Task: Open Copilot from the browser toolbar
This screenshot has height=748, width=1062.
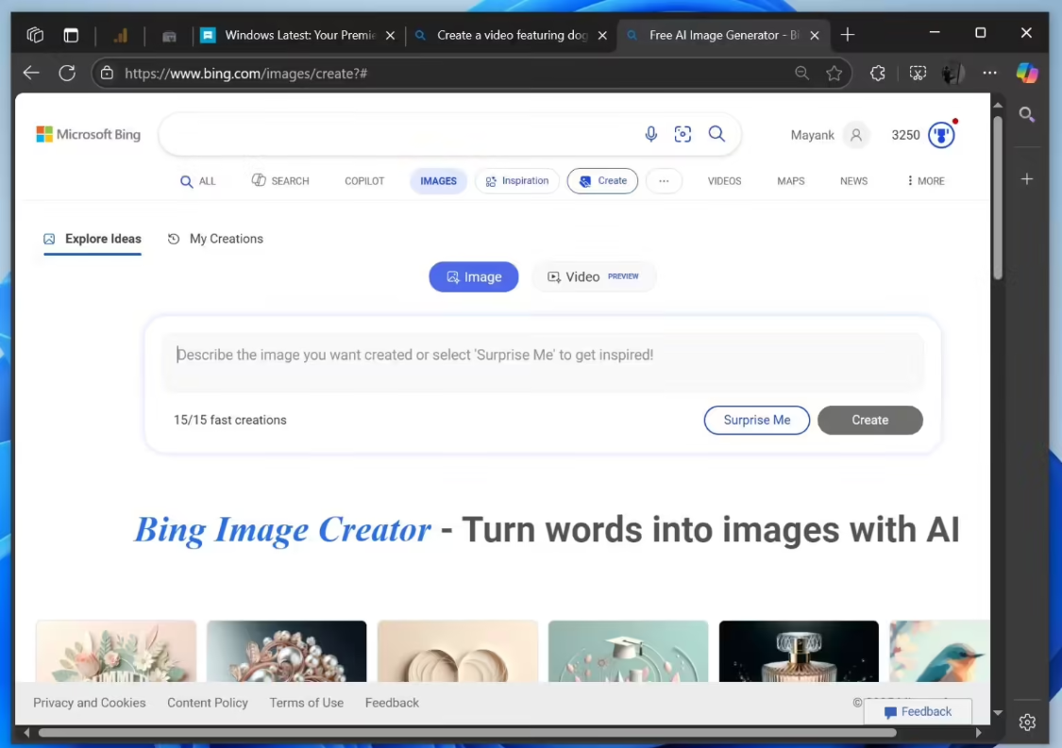Action: coord(1027,74)
